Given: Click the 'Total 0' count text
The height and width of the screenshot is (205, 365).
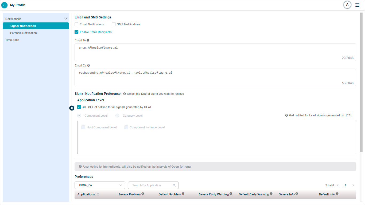Looking at the screenshot, I should pos(330,185).
